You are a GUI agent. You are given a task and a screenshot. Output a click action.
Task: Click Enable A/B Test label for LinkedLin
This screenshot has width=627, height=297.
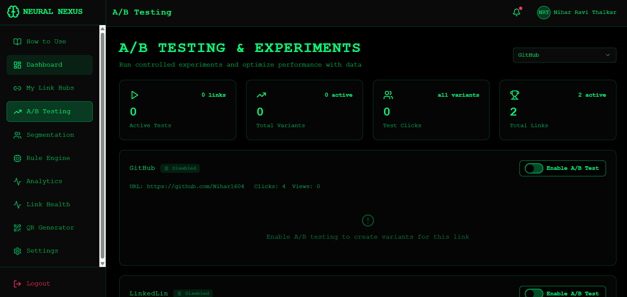[x=572, y=294]
